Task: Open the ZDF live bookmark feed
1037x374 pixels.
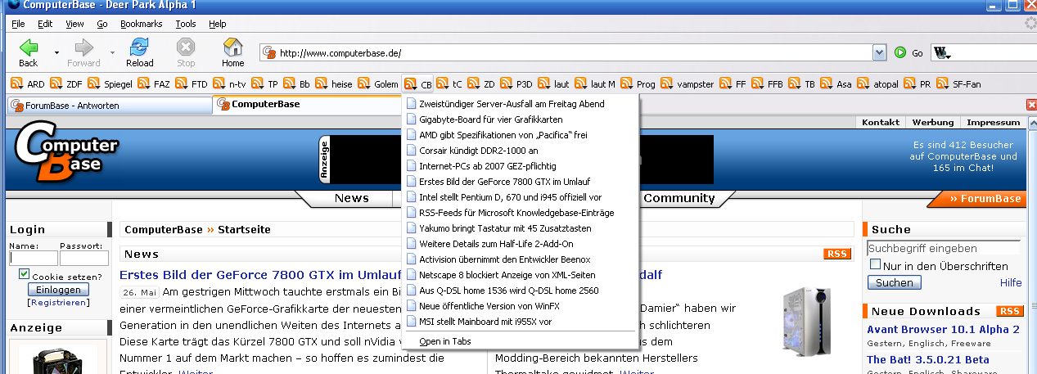Action: click(67, 83)
